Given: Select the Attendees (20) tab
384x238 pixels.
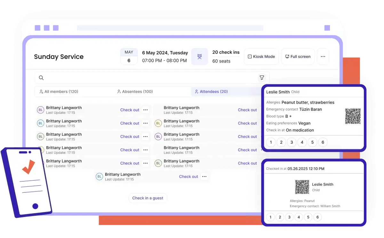Looking at the screenshot, I should coord(211,91).
